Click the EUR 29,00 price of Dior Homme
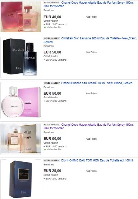This screenshot has width=138, height=199. tap(52, 171)
